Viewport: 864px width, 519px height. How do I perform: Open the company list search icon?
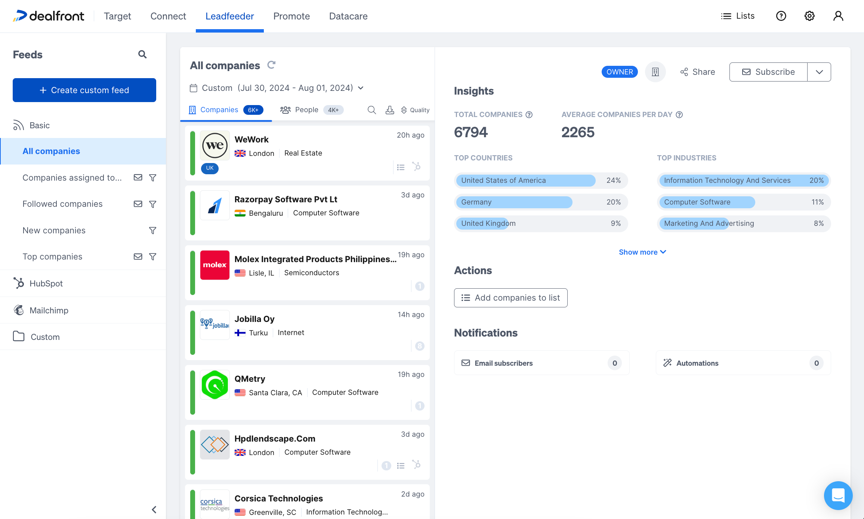point(371,110)
